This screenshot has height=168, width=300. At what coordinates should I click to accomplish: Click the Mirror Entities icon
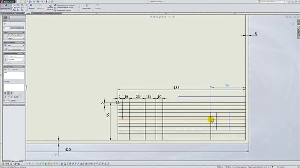(x=55, y=5)
